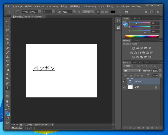Select the Healing Brush tool

point(7,48)
